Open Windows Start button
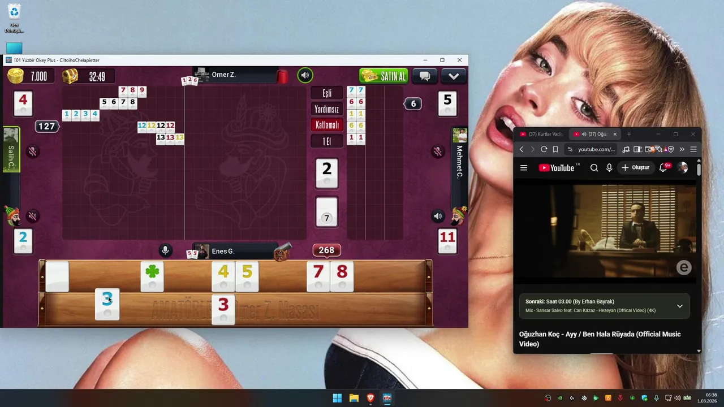 point(337,398)
